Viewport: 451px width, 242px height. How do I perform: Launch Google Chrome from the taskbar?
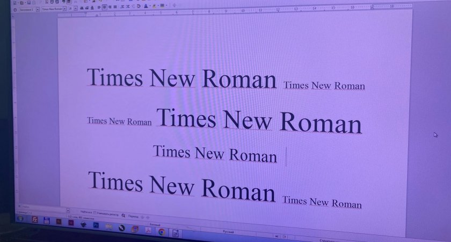point(161,232)
